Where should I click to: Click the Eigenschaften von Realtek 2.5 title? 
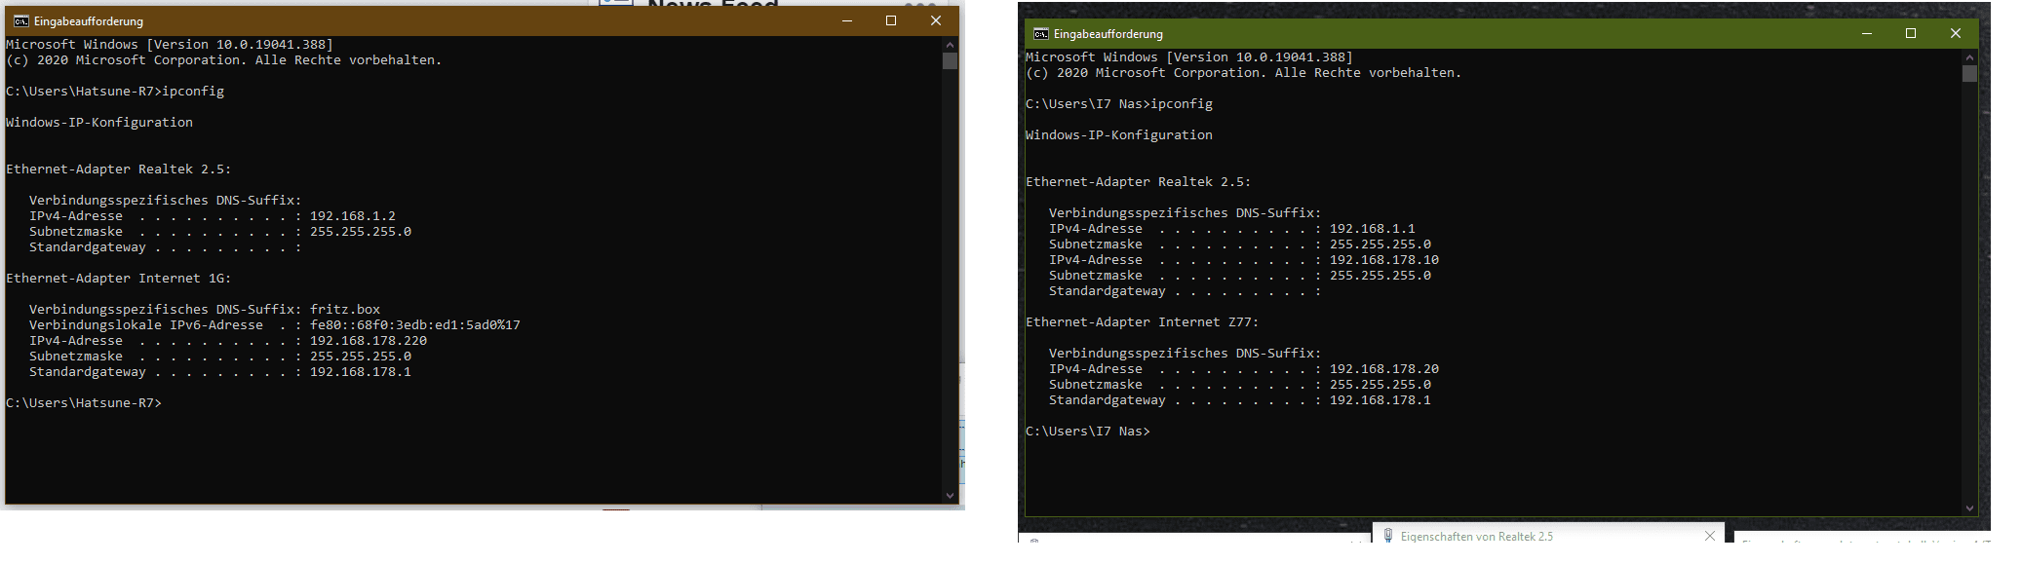coord(1477,536)
